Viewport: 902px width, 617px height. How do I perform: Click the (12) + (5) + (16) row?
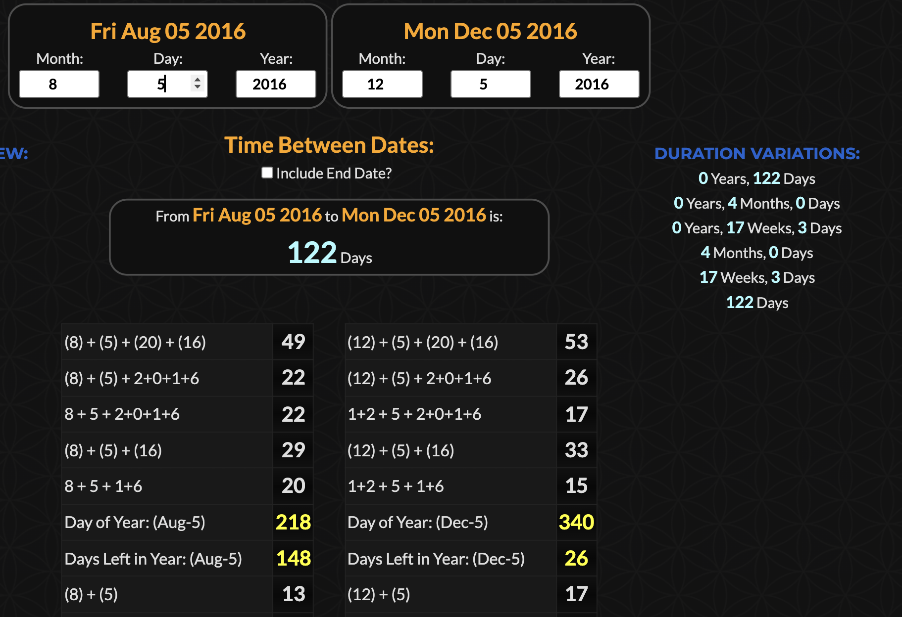(471, 450)
